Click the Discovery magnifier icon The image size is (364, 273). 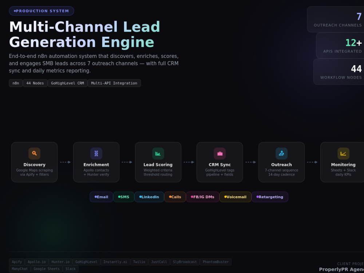(34, 154)
